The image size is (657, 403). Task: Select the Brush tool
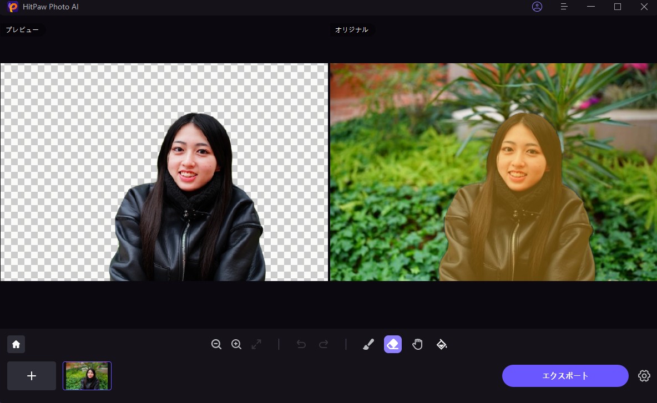(x=368, y=344)
